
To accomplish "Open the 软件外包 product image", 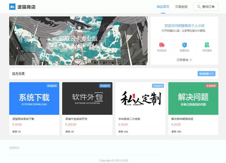I will [x=87, y=99].
